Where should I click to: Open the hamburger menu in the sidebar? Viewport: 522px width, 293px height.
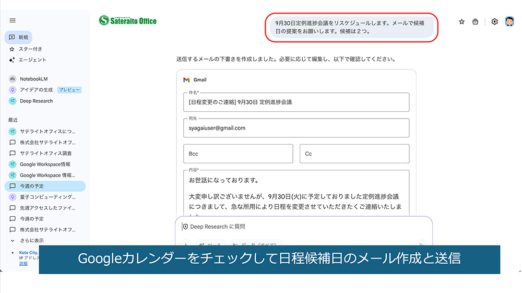[13, 20]
